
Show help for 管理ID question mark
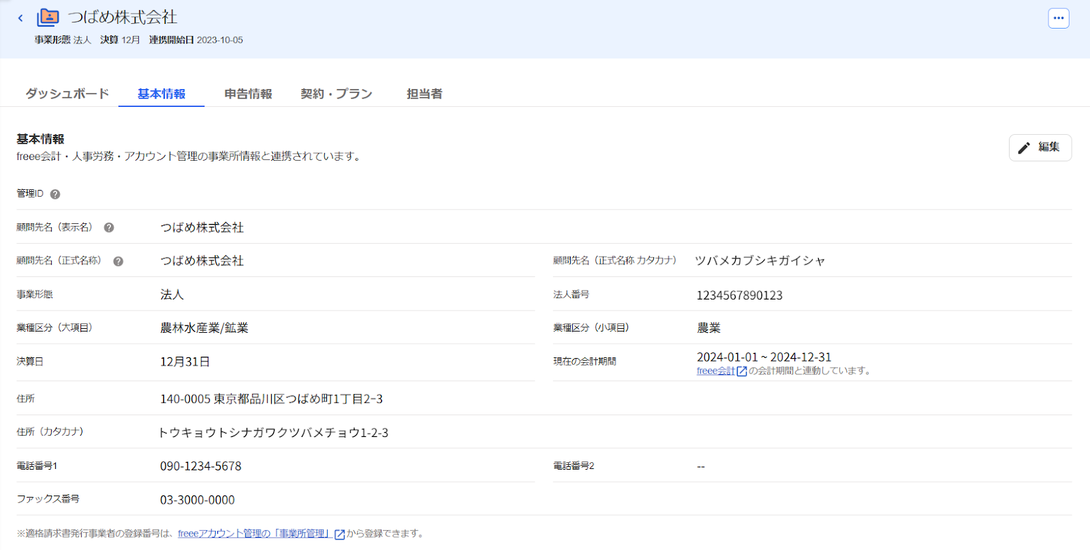(x=55, y=194)
